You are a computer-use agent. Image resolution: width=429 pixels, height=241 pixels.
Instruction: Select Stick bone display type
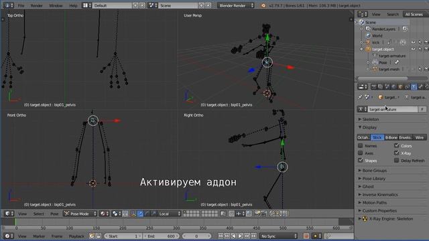[377, 137]
